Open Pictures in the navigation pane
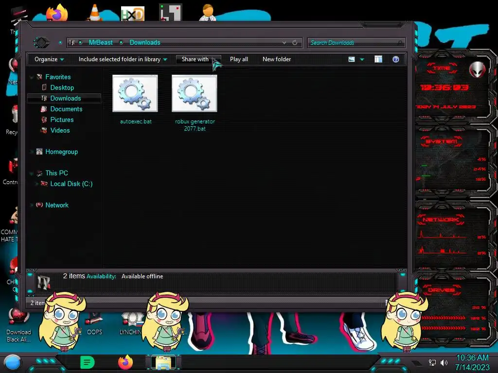The height and width of the screenshot is (373, 498). click(62, 119)
